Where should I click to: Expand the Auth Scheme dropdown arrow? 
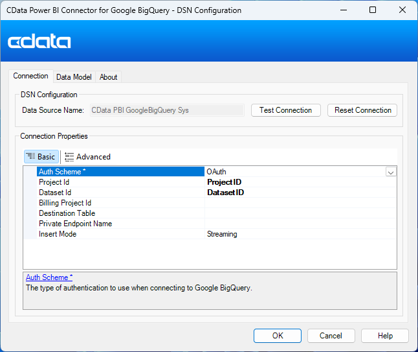point(390,172)
